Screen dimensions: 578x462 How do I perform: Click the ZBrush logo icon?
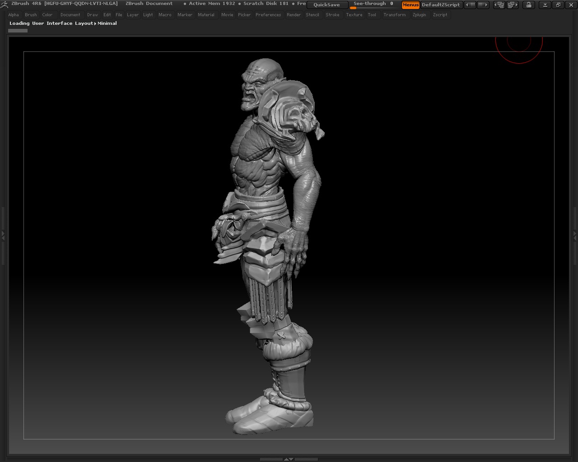tap(5, 4)
